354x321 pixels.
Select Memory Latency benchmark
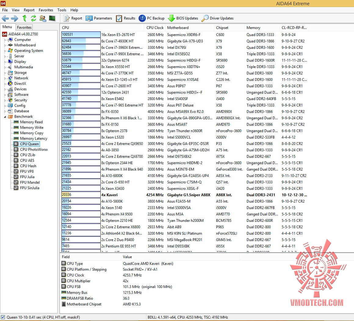(x=31, y=139)
